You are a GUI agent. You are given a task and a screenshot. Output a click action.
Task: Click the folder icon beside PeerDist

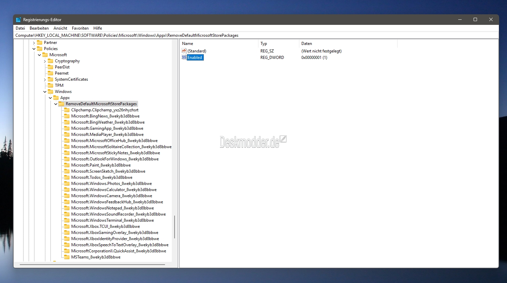(50, 67)
